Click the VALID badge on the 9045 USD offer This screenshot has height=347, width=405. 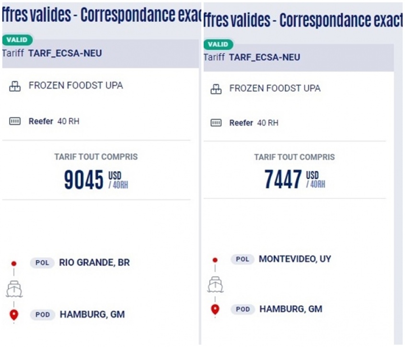click(x=17, y=40)
